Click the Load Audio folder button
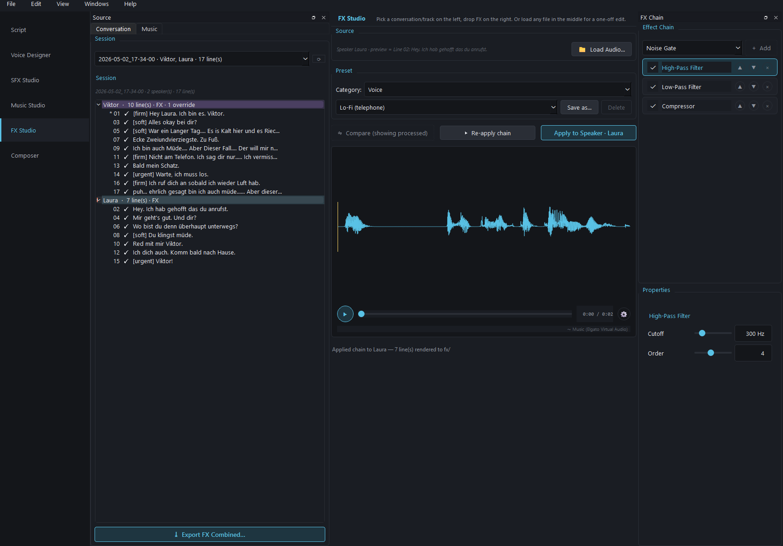The width and height of the screenshot is (783, 546). (x=602, y=49)
